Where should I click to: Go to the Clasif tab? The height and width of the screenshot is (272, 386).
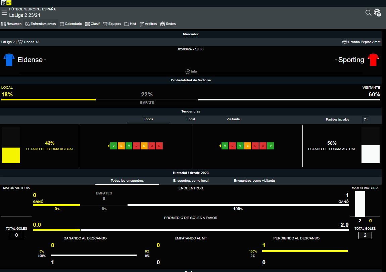point(92,24)
